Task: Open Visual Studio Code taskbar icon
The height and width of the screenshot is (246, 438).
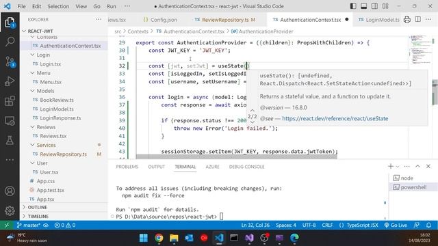Action: (x=219, y=238)
